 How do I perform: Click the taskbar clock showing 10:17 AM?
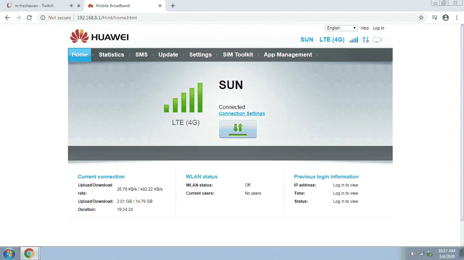coord(446,254)
